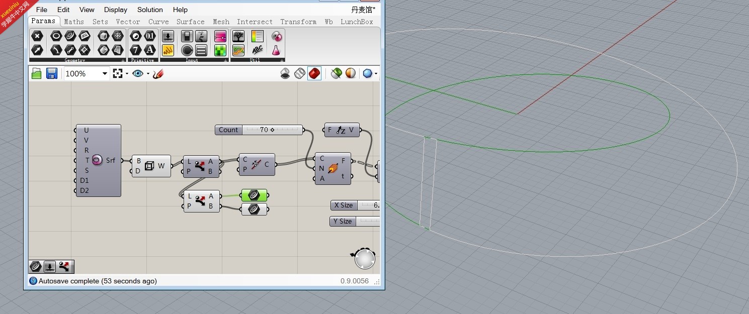Select the Number 0.1 parameter icon
749x314 pixels.
pos(150,36)
